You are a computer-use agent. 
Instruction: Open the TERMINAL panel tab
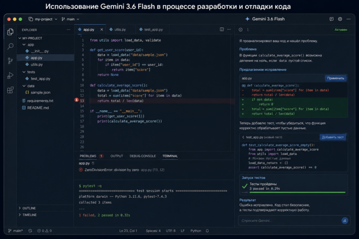170,156
